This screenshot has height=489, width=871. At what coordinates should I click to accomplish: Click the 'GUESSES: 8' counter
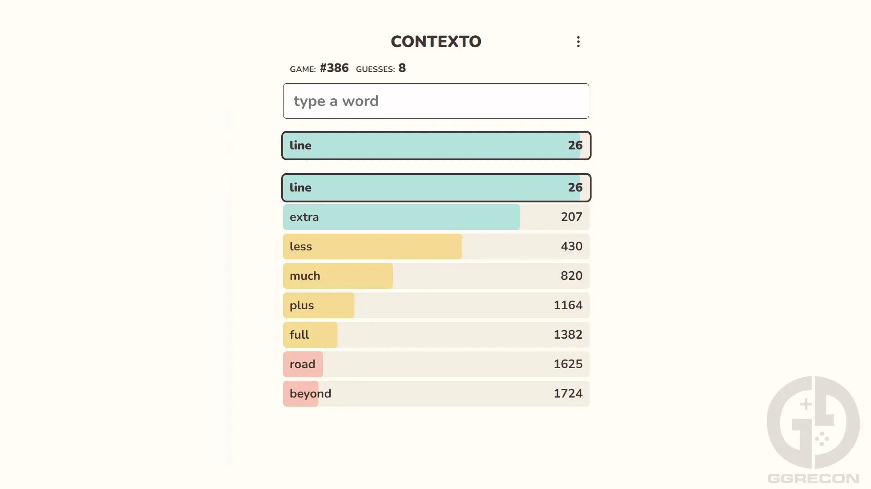380,68
